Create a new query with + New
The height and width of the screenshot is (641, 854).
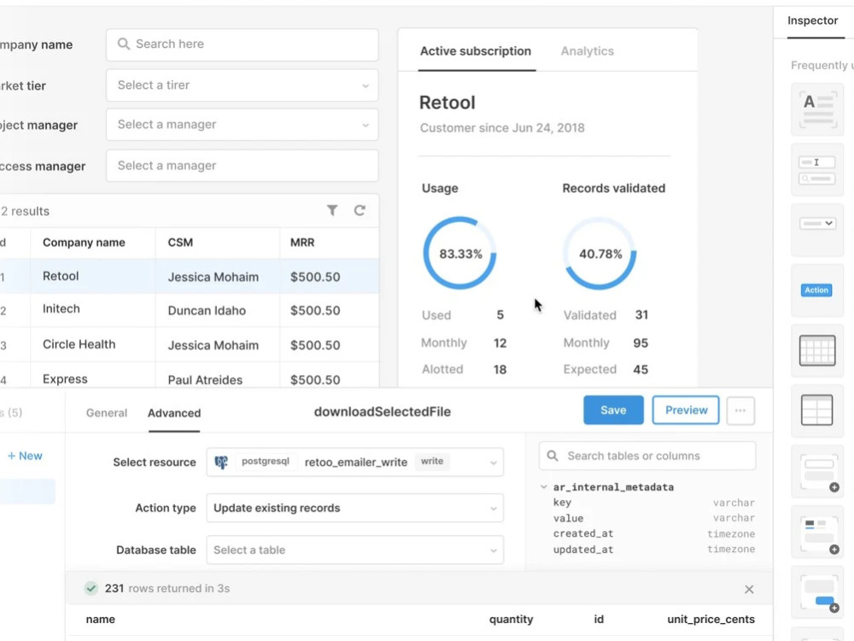tap(26, 456)
